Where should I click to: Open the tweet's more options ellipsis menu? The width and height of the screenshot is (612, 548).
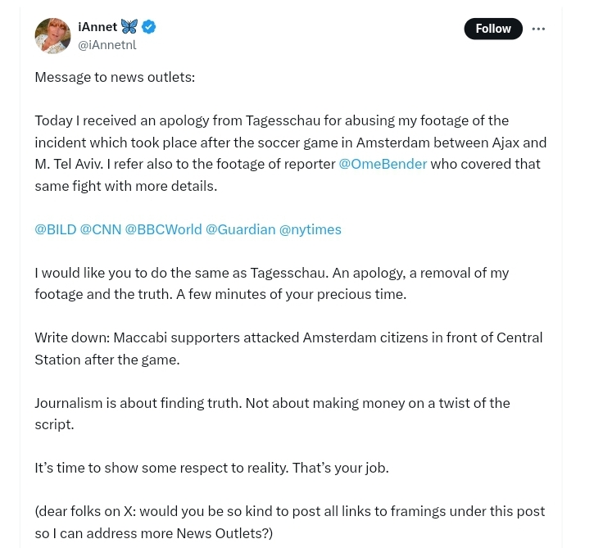(538, 29)
